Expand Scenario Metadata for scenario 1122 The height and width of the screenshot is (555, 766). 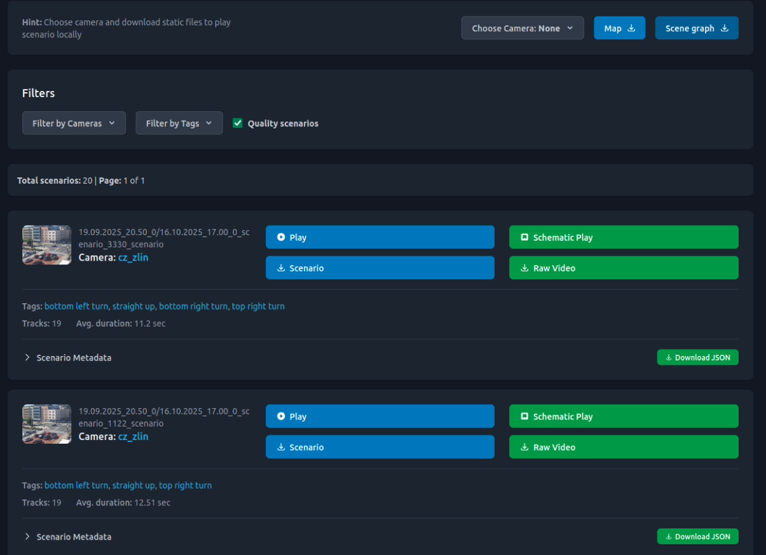[67, 537]
